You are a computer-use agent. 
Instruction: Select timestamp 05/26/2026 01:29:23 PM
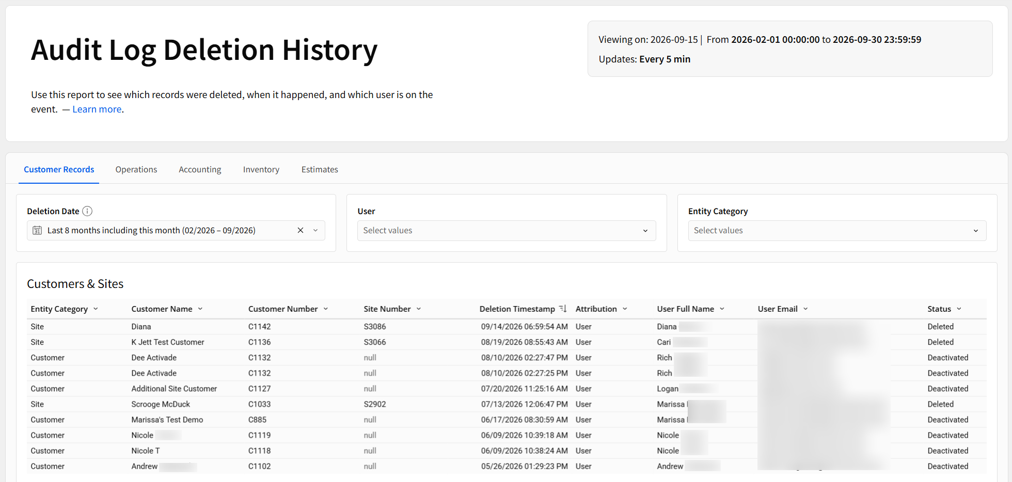(524, 466)
